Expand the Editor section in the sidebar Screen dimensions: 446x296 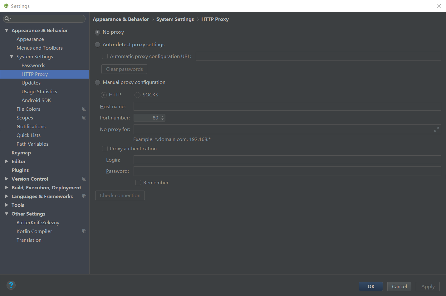coord(7,161)
